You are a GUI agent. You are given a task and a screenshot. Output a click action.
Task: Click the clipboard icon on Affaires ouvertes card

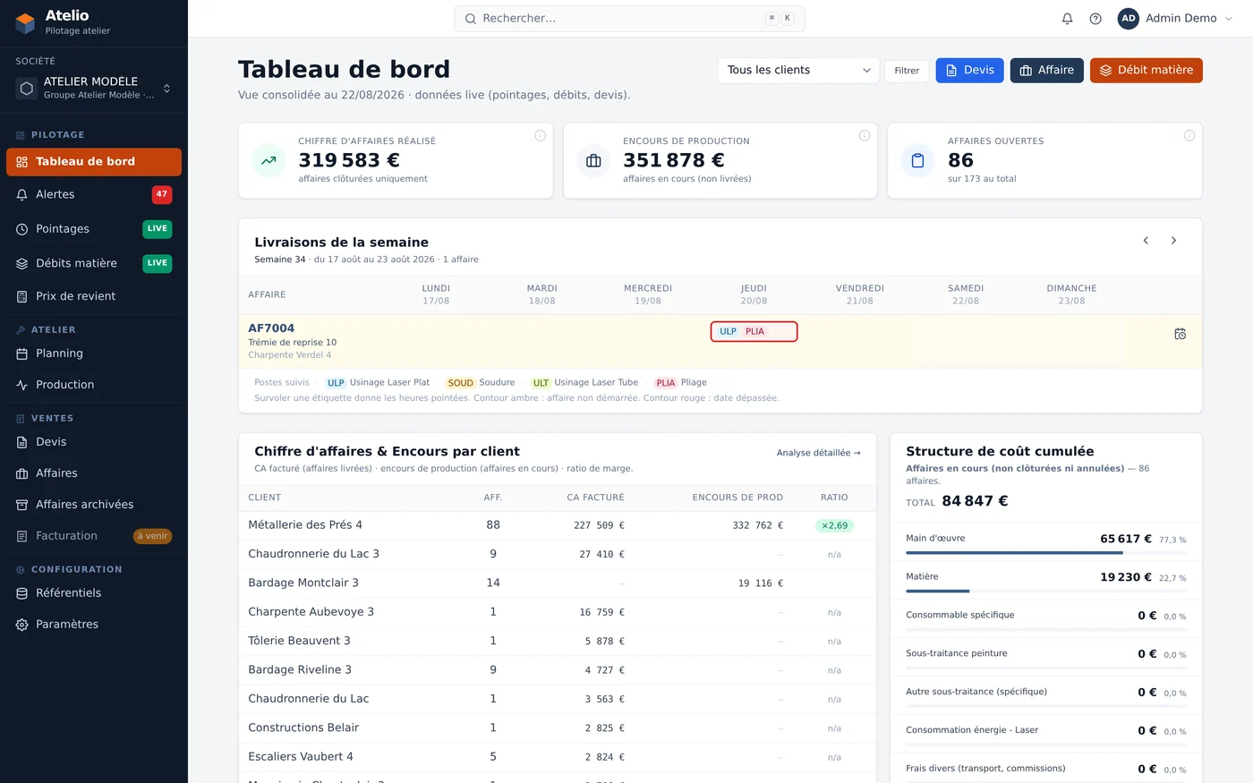pyautogui.click(x=917, y=161)
